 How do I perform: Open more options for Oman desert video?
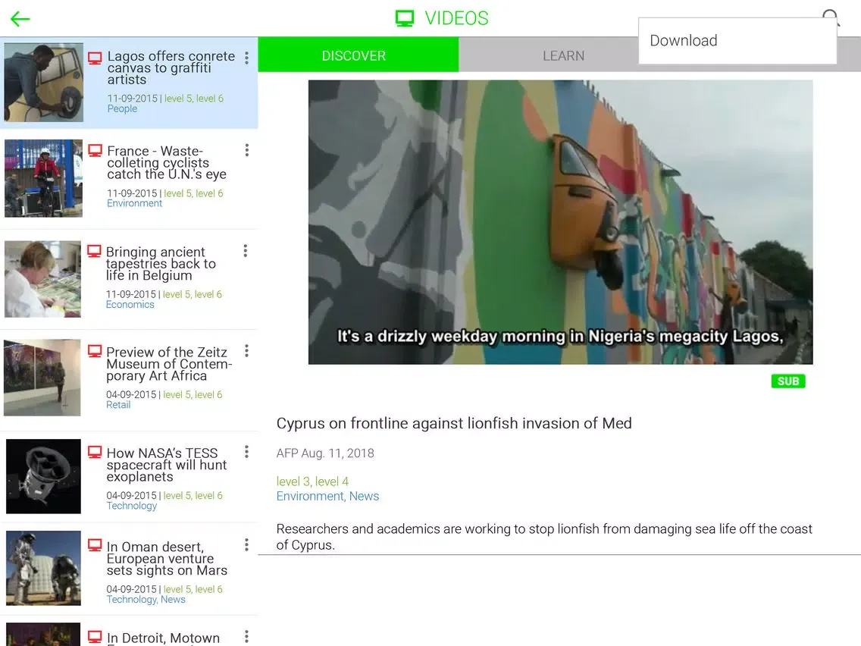246,545
